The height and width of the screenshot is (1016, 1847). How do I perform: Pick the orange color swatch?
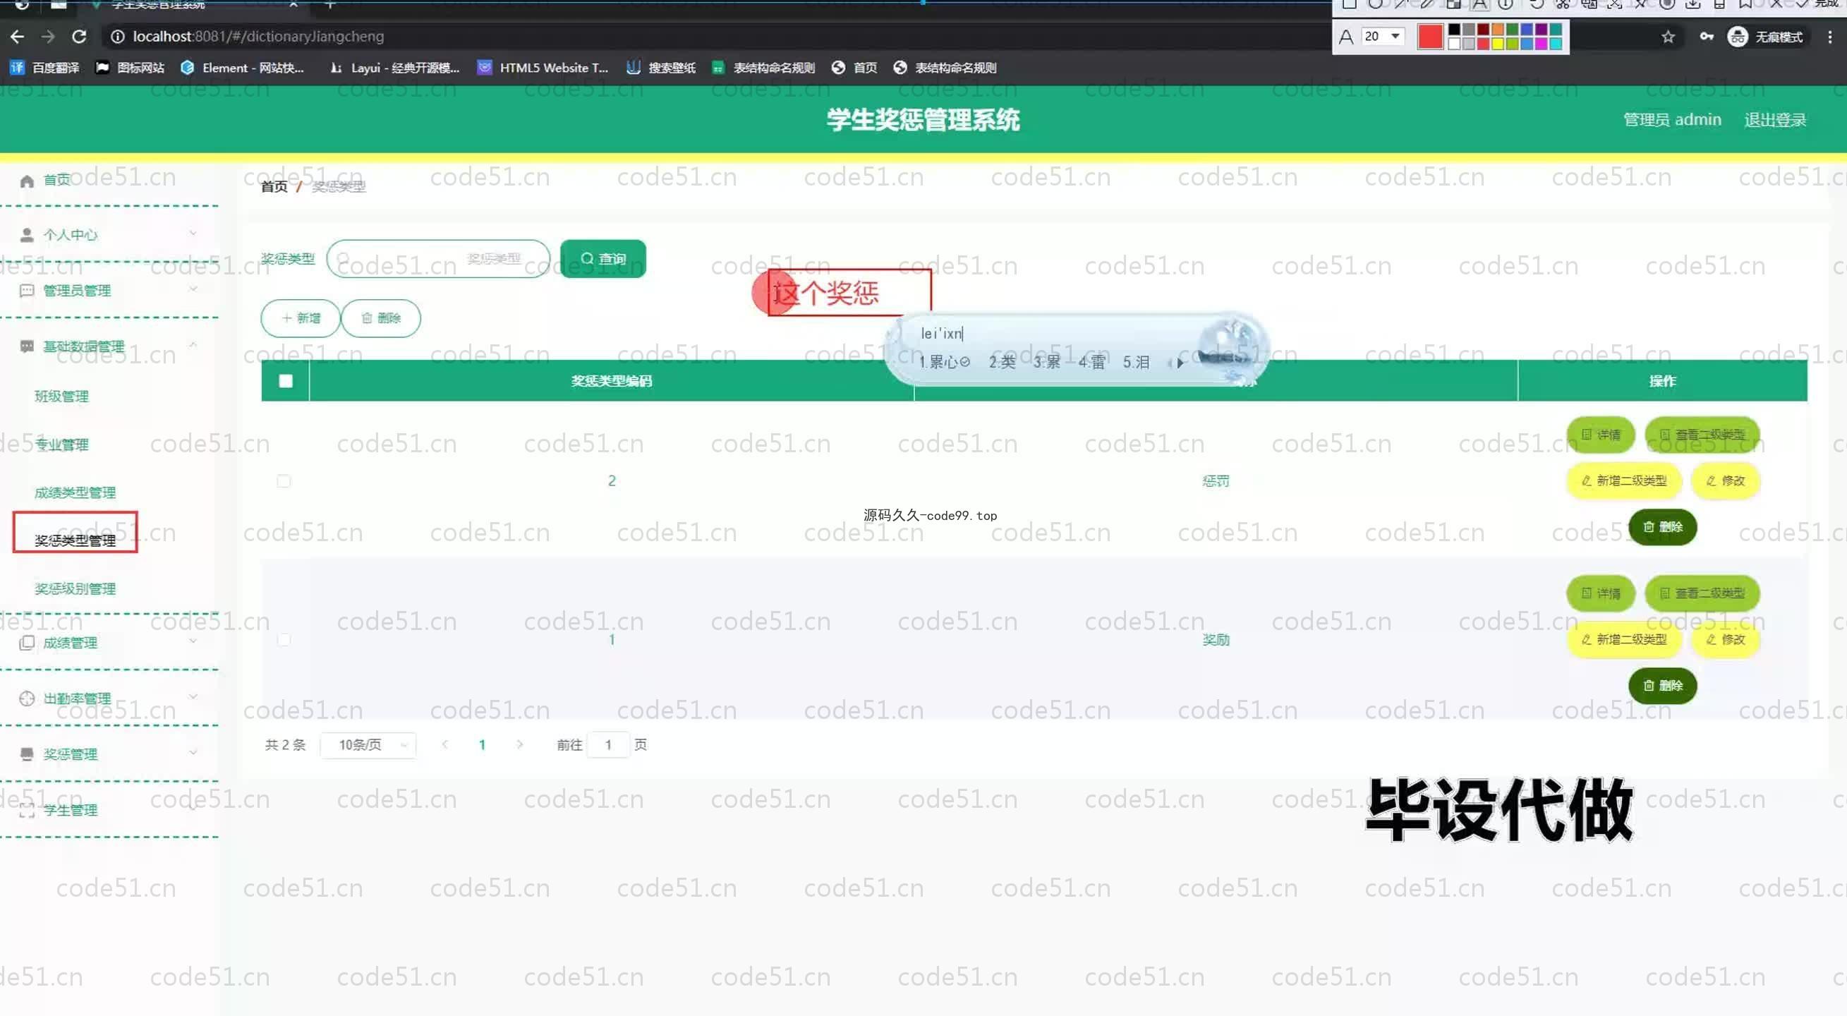coord(1497,30)
